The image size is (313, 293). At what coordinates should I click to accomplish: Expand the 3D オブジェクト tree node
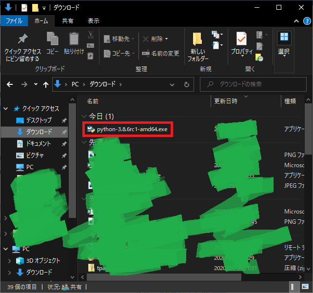pyautogui.click(x=9, y=261)
